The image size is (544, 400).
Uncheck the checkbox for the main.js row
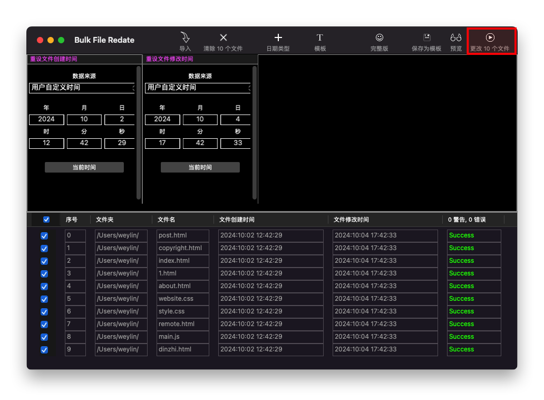pos(44,337)
